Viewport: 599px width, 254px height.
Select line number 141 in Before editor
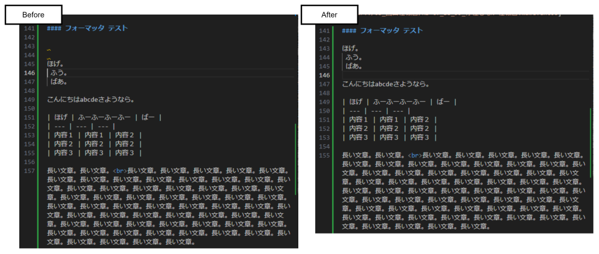pyautogui.click(x=29, y=29)
